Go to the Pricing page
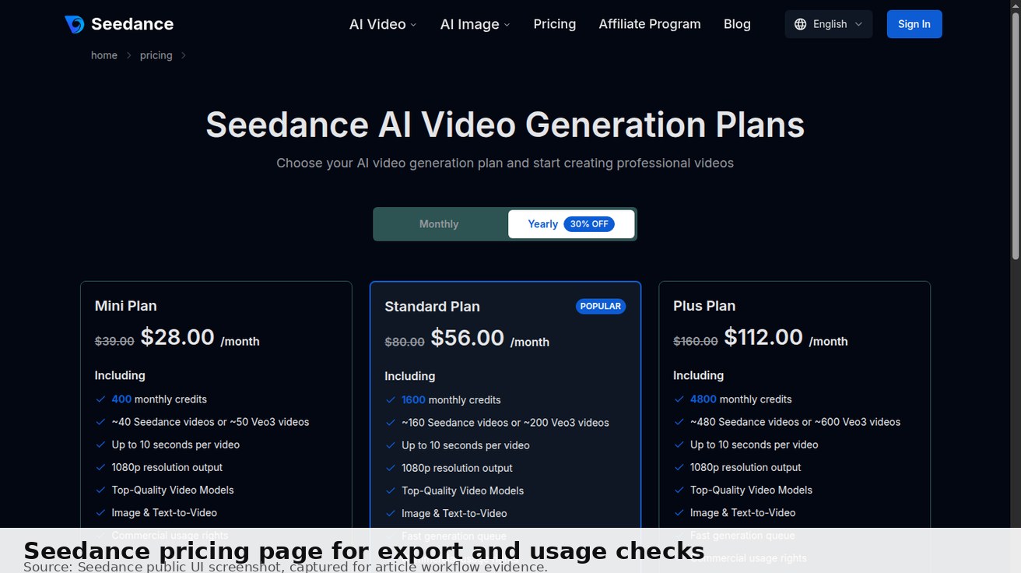This screenshot has height=573, width=1021. (555, 24)
